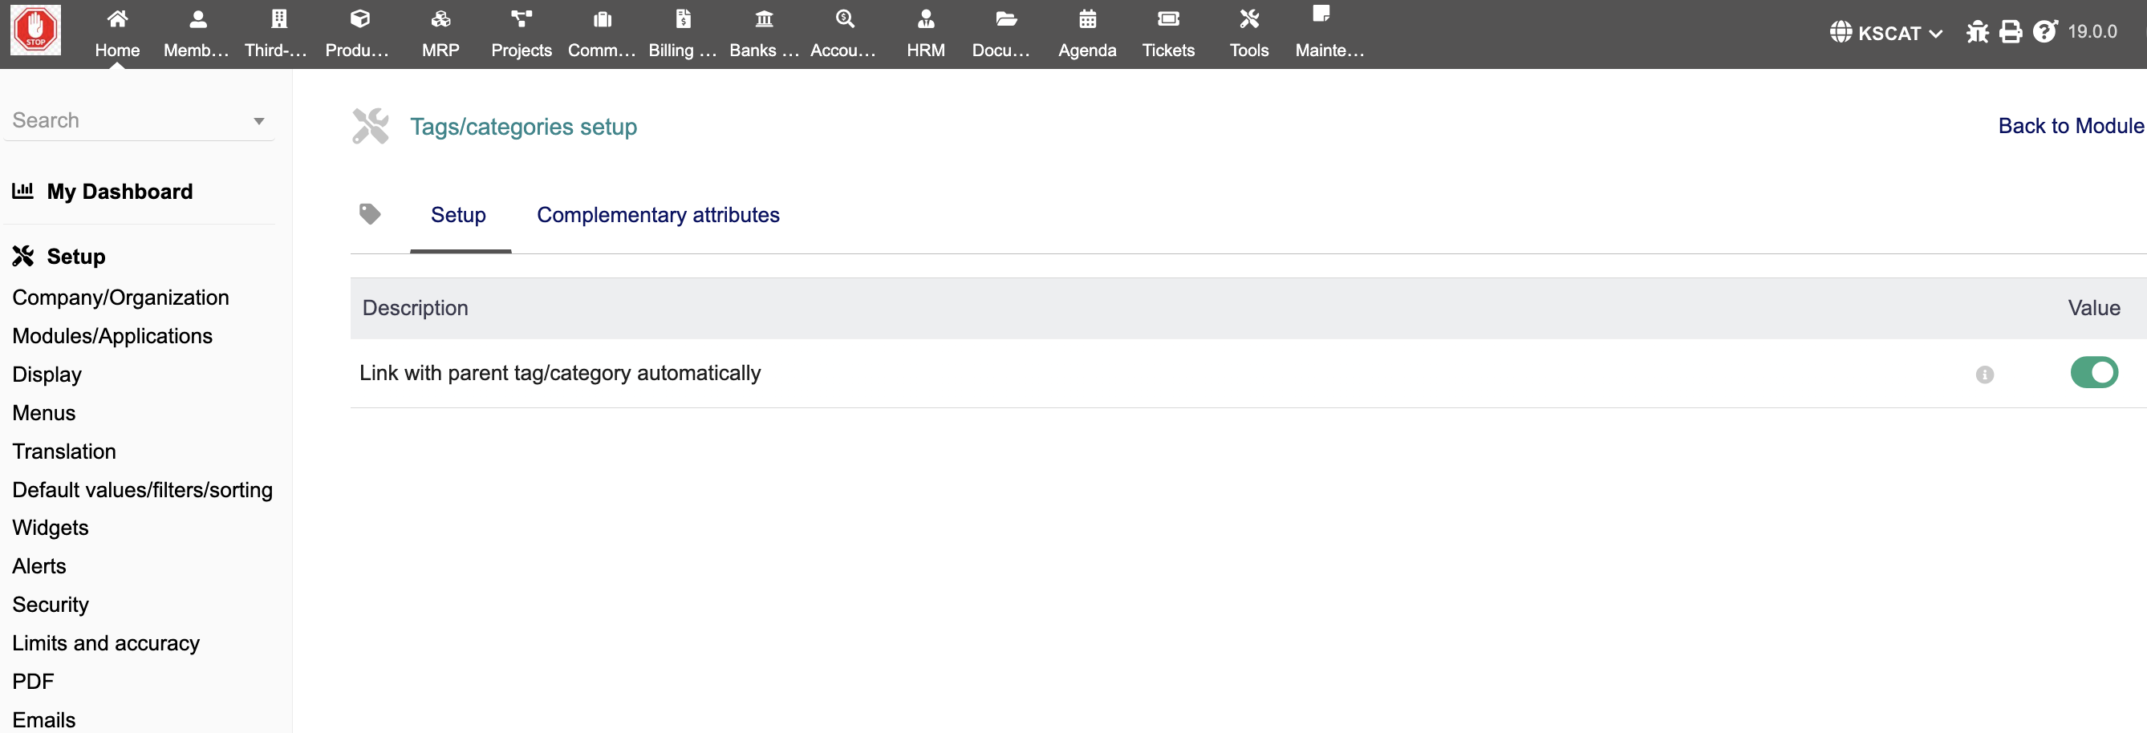
Task: Open the Members module icon
Action: click(197, 18)
